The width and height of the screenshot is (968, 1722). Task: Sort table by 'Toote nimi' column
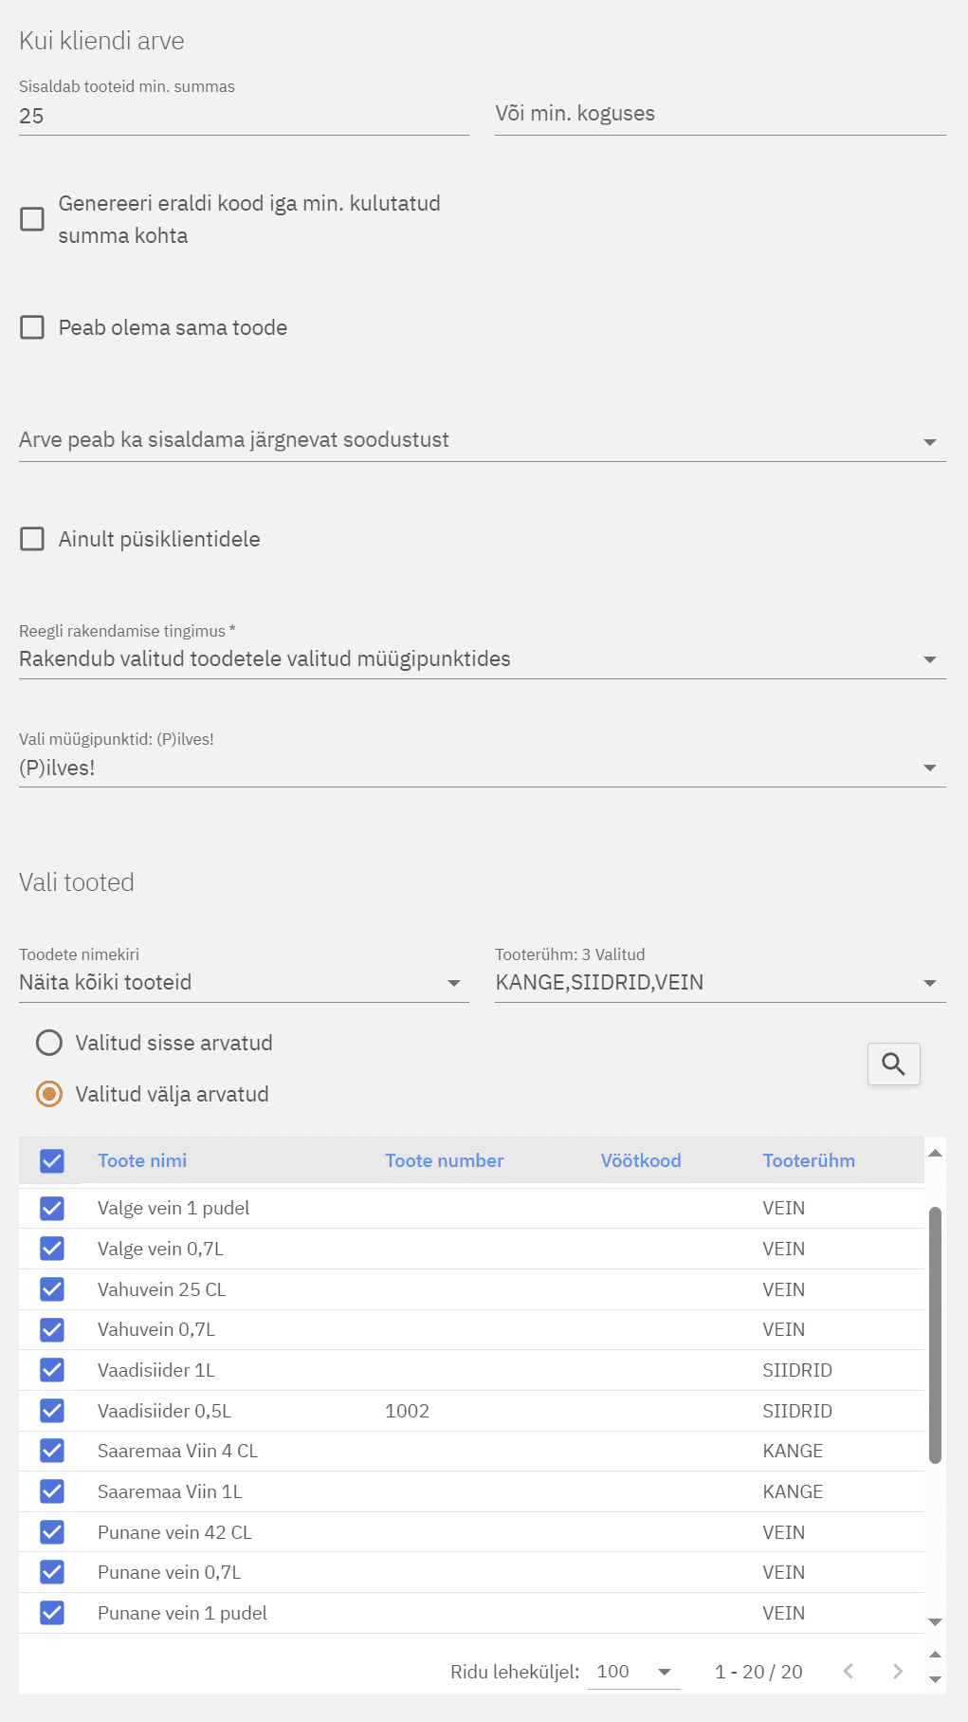pyautogui.click(x=142, y=1160)
